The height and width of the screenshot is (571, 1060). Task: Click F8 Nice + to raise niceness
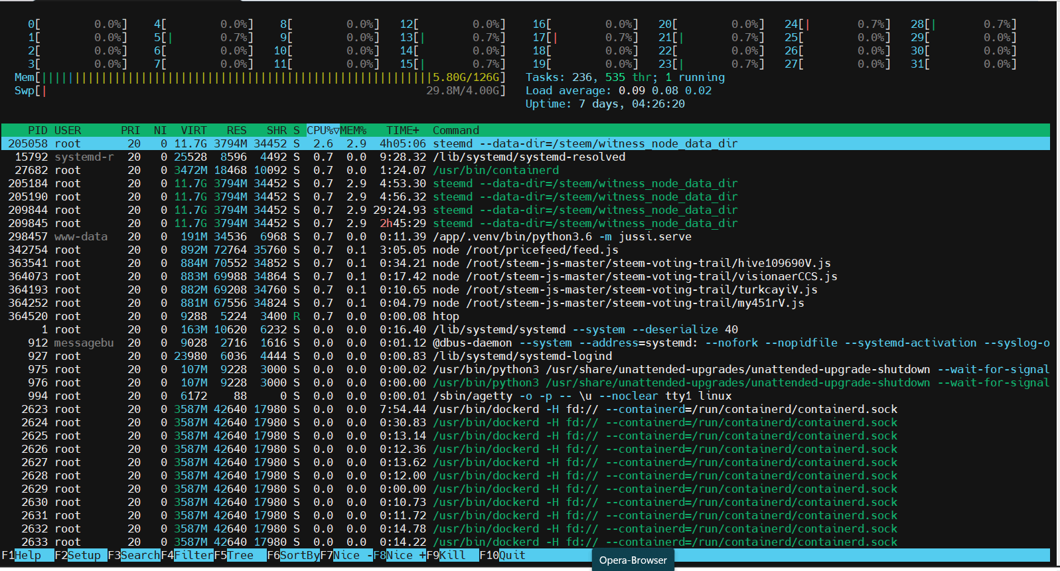[400, 555]
